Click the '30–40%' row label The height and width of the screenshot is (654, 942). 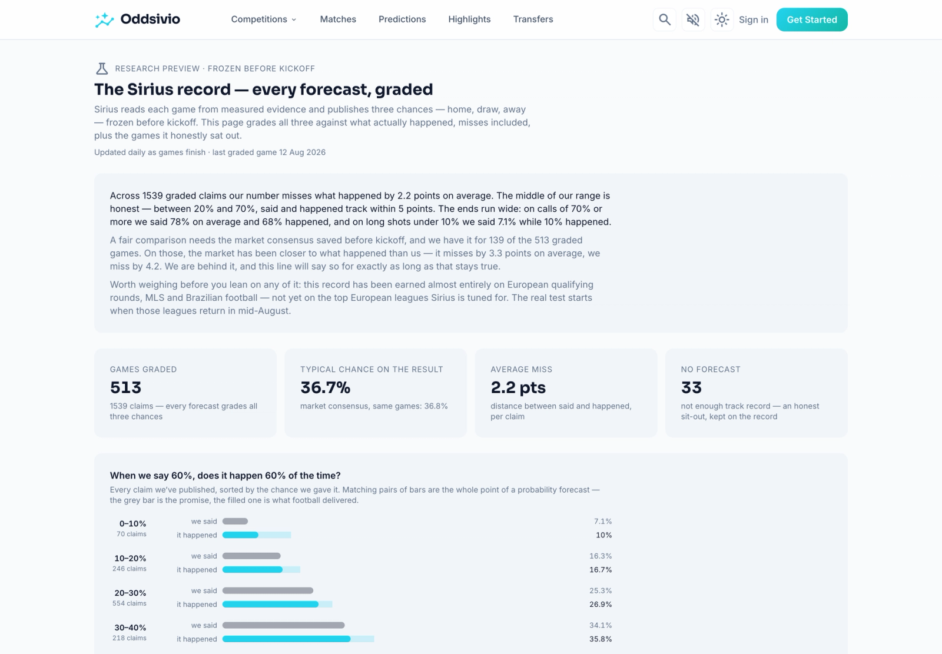pos(130,628)
